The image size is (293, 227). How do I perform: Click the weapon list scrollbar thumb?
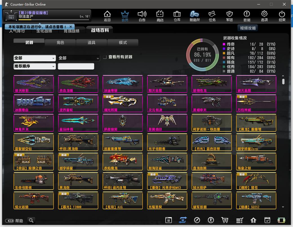click(x=283, y=82)
